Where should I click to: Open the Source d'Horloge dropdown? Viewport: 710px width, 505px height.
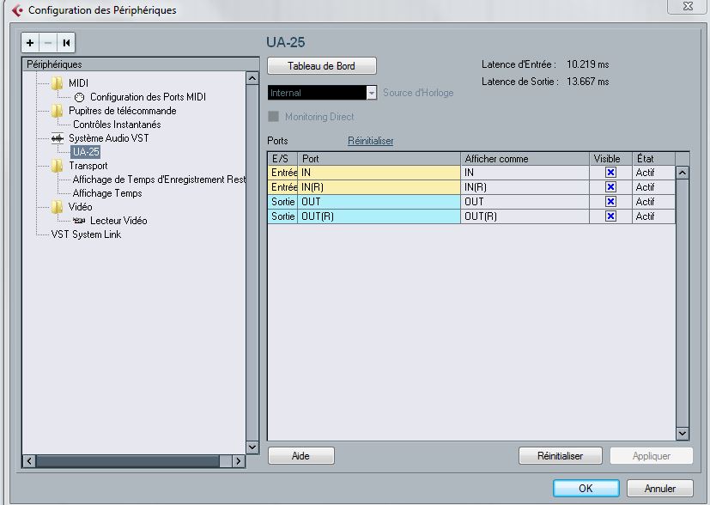(371, 93)
